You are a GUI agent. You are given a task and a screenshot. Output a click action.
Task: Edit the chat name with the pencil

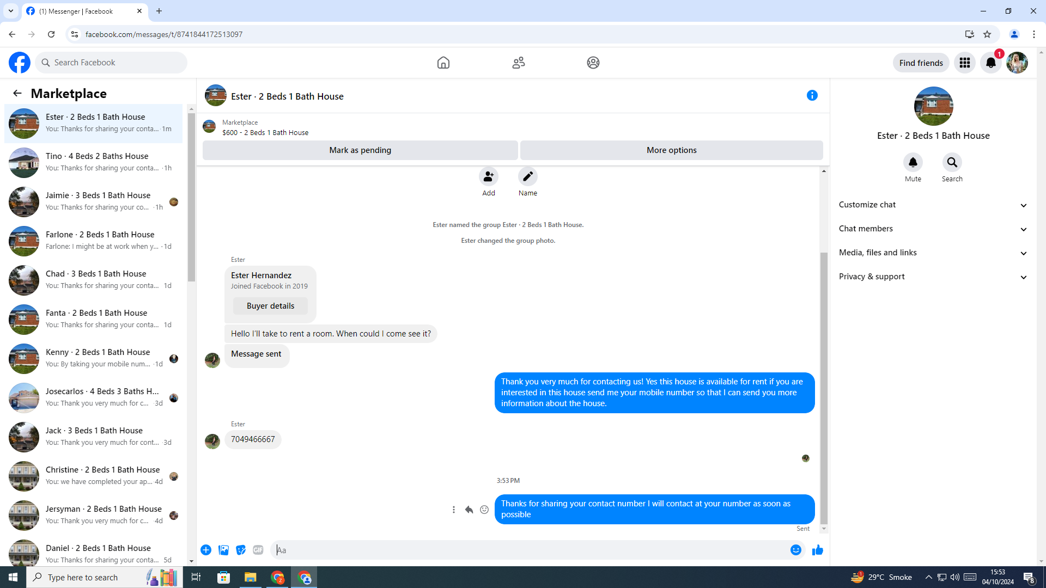528,176
